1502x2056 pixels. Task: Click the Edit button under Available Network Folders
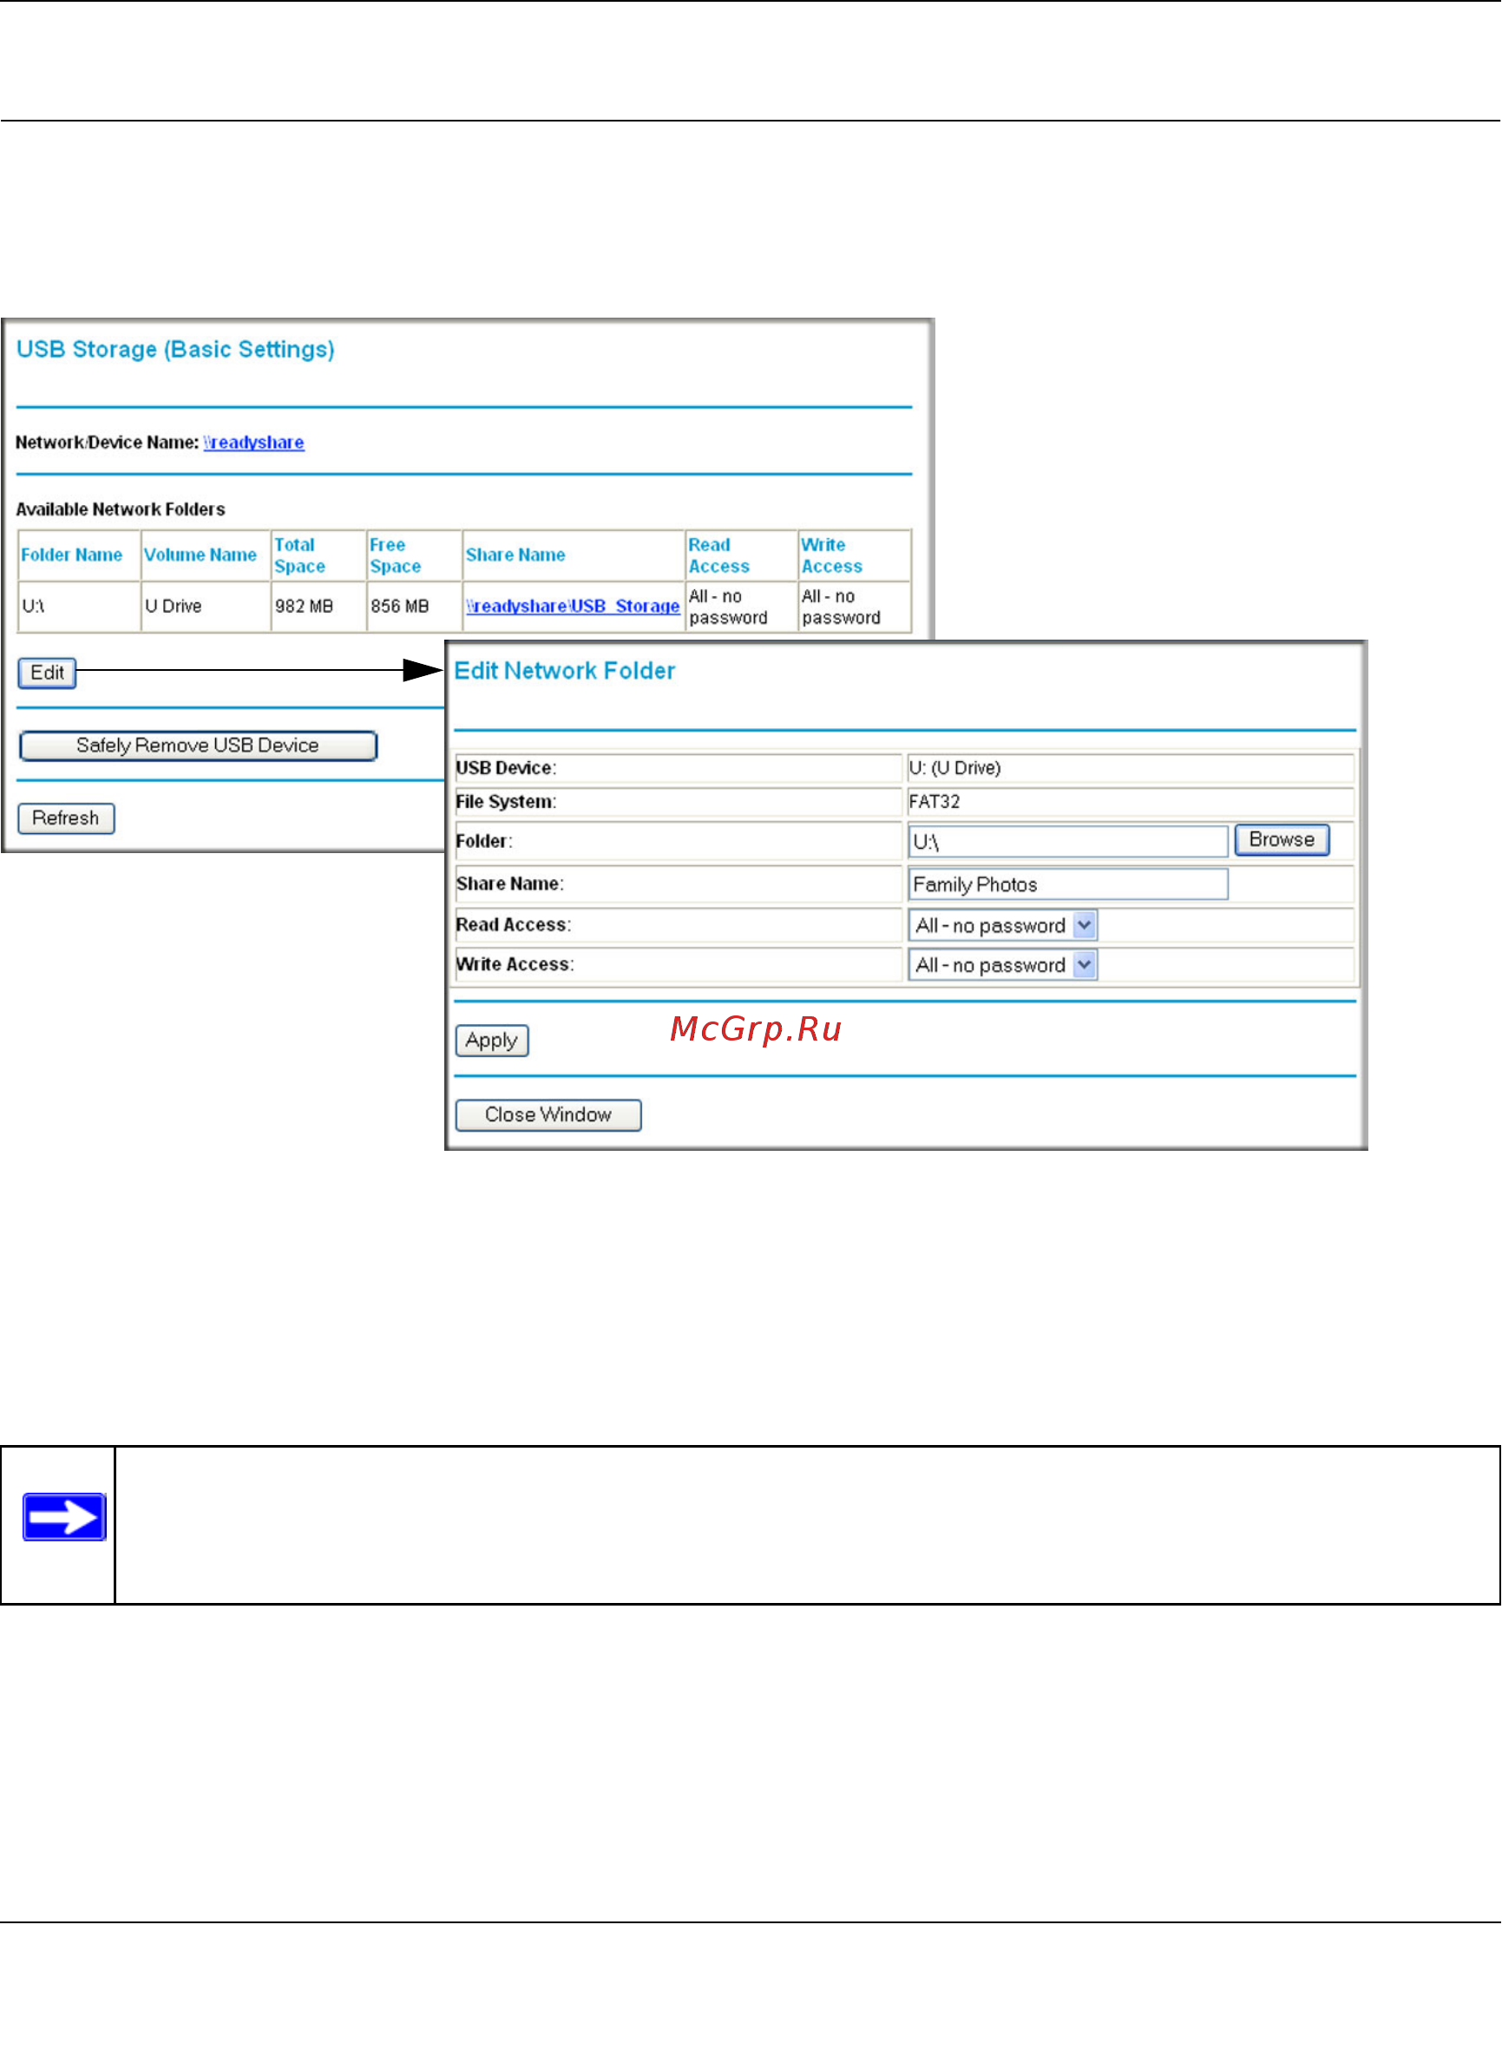tap(47, 673)
